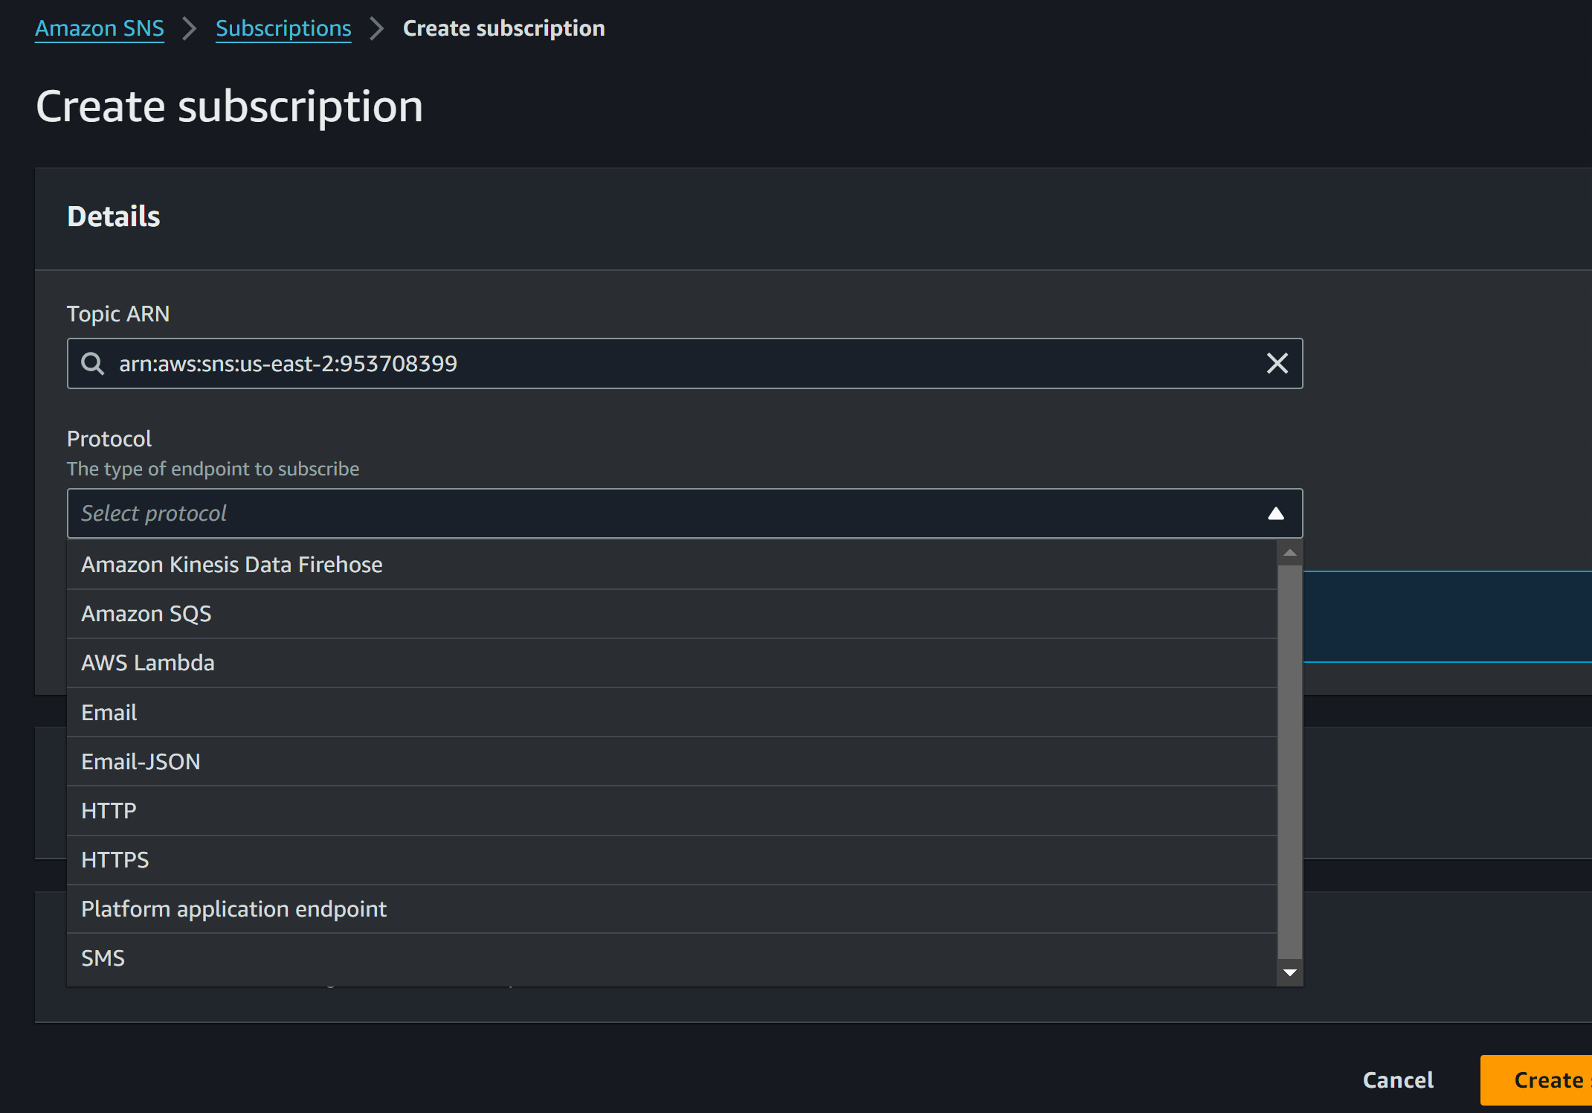1592x1113 pixels.
Task: Clear the Topic ARN field with X icon
Action: pyautogui.click(x=1277, y=364)
